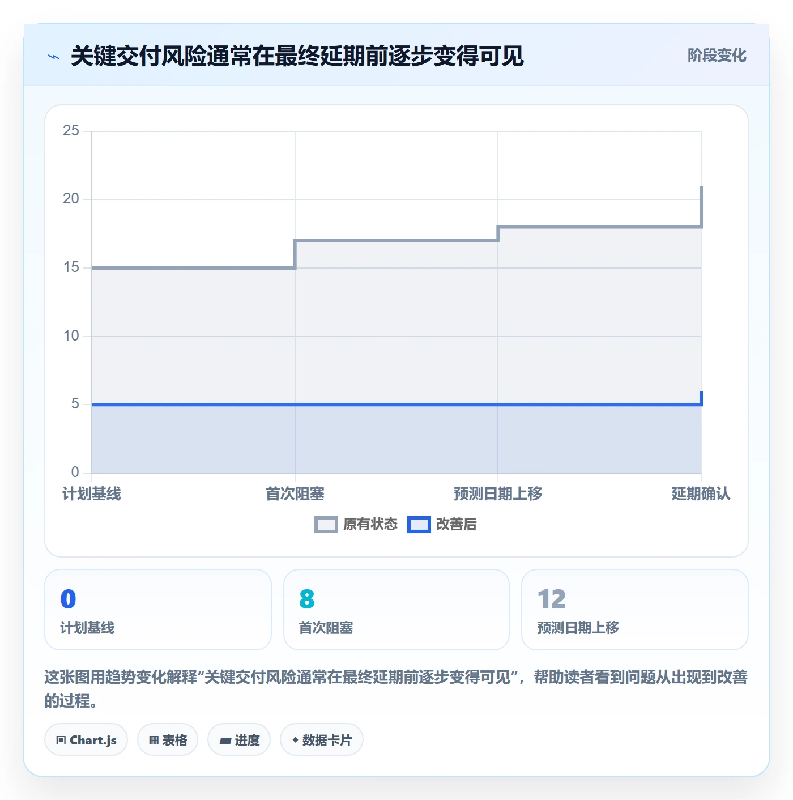Click the 阶段变化 label in header

[717, 56]
